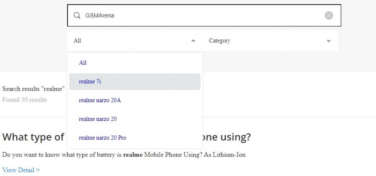Collapse the All model dropdown
The height and width of the screenshot is (176, 376).
point(135,41)
